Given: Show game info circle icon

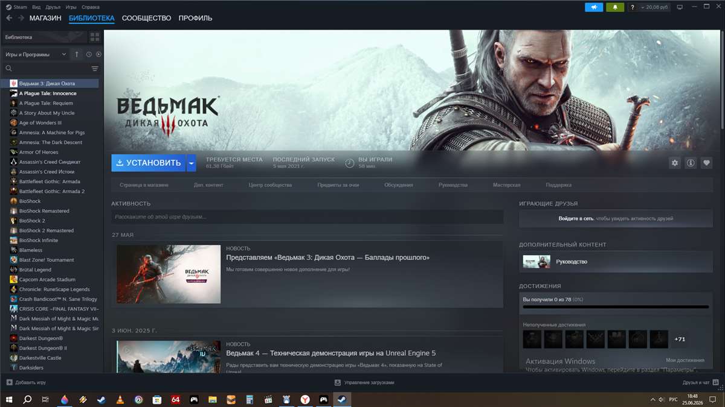Looking at the screenshot, I should [x=691, y=163].
